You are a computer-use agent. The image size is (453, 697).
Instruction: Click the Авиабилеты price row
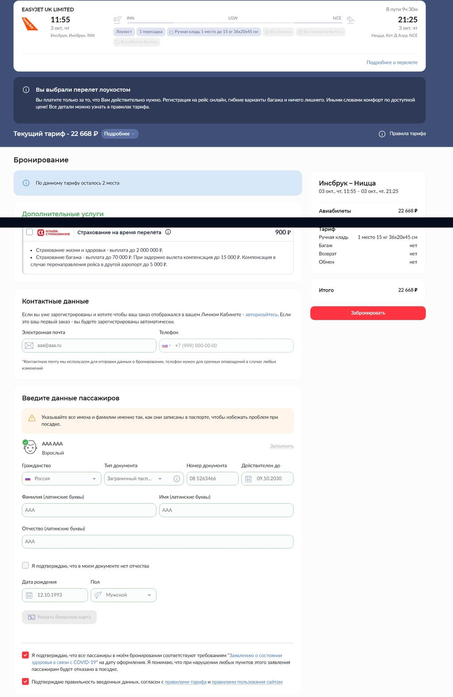click(x=368, y=211)
